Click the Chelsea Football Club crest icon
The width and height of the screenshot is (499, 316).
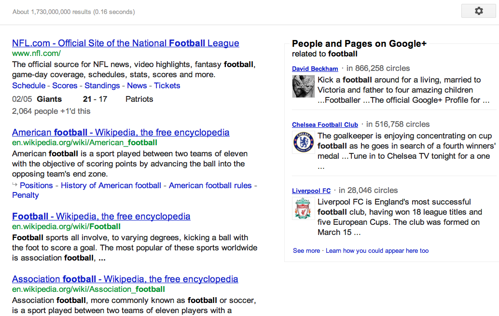click(303, 142)
